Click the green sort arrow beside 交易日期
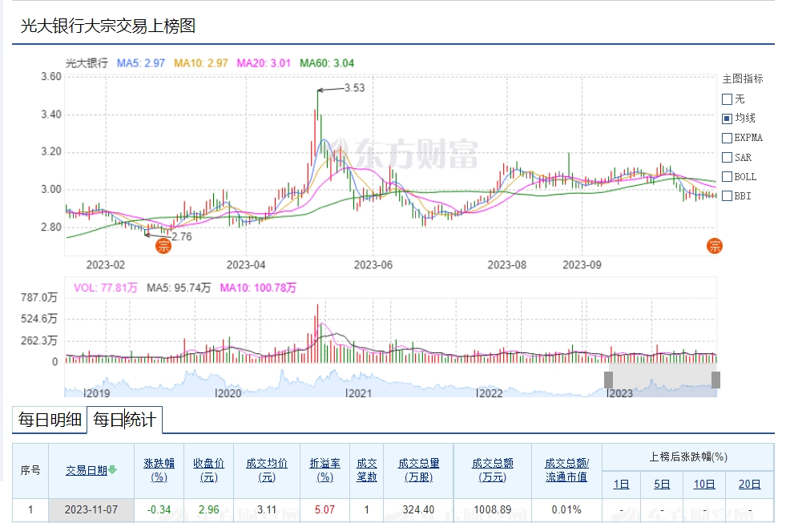Screen dimensions: 790x523 point(113,470)
